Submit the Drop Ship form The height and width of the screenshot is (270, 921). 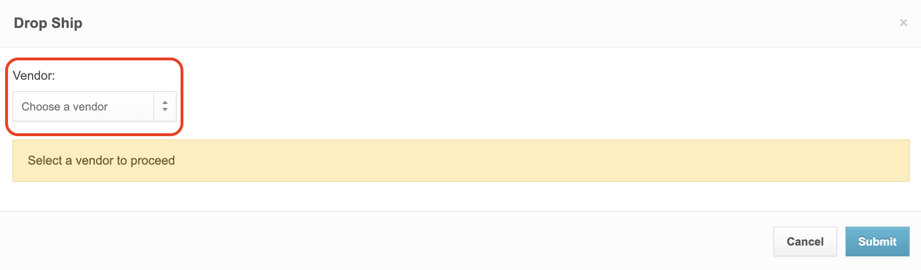tap(877, 242)
